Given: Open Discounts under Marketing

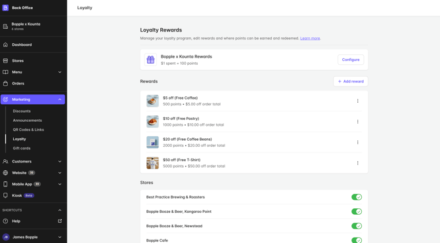Looking at the screenshot, I should [22, 111].
